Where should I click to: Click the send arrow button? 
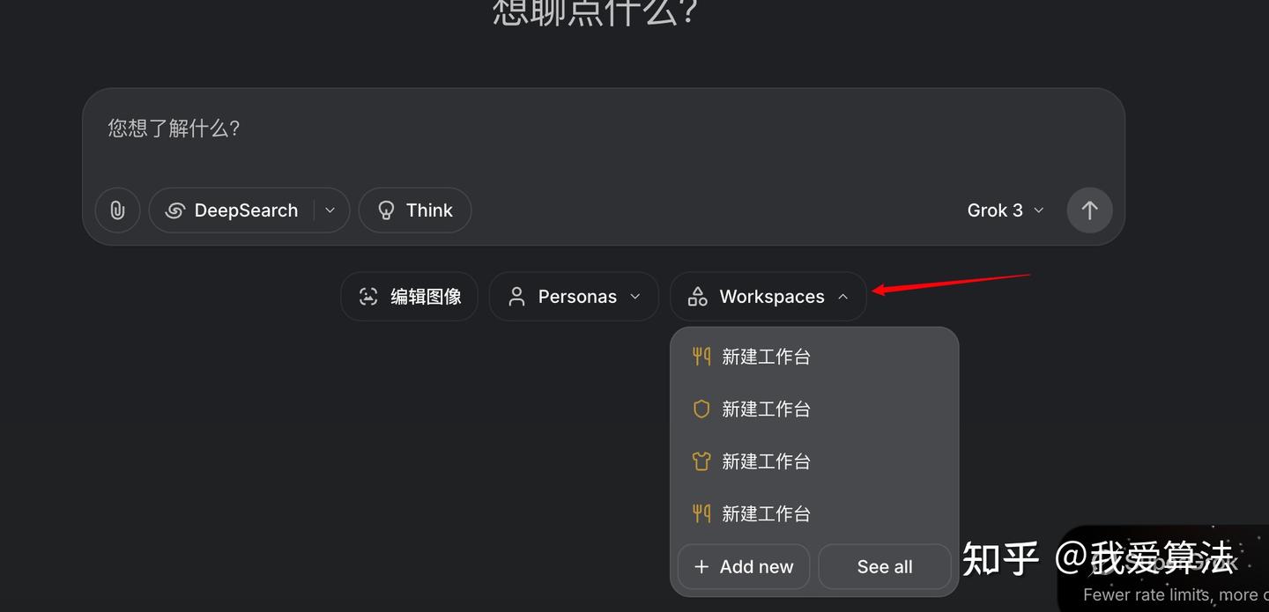coord(1089,210)
